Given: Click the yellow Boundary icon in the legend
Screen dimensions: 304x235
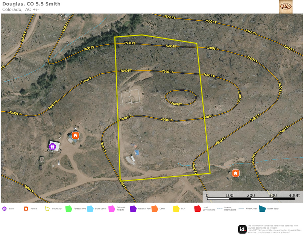Looking at the screenshot, I should coord(47,208).
